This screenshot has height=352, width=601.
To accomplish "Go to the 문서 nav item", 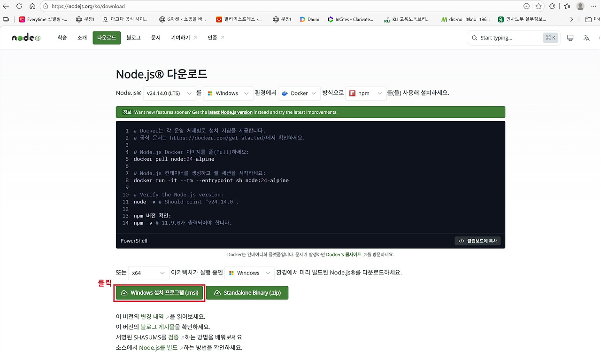I will [x=156, y=38].
